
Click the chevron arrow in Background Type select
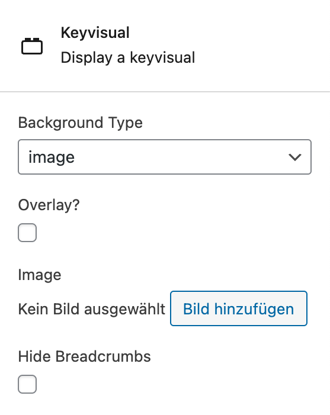click(295, 157)
